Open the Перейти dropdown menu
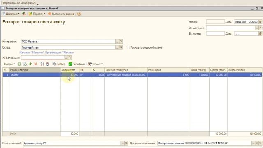 37,14
